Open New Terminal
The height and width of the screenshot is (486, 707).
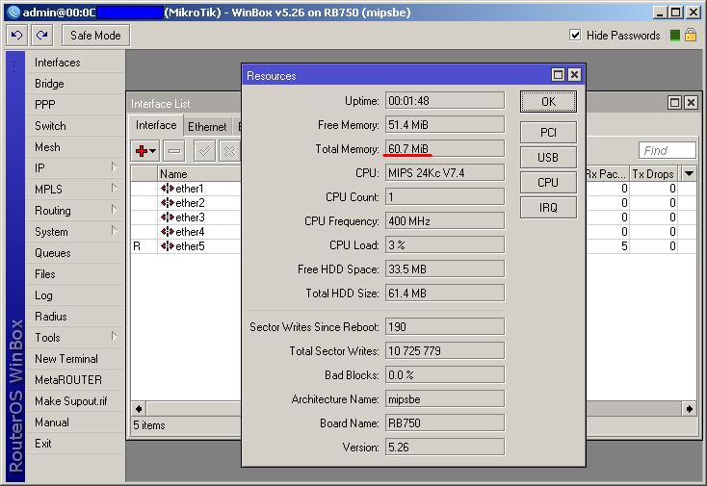[x=66, y=359]
